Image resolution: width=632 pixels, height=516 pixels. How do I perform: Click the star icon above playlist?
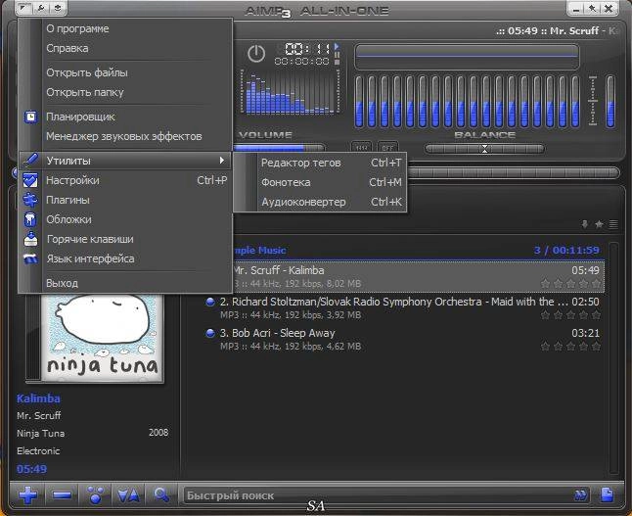[x=599, y=224]
